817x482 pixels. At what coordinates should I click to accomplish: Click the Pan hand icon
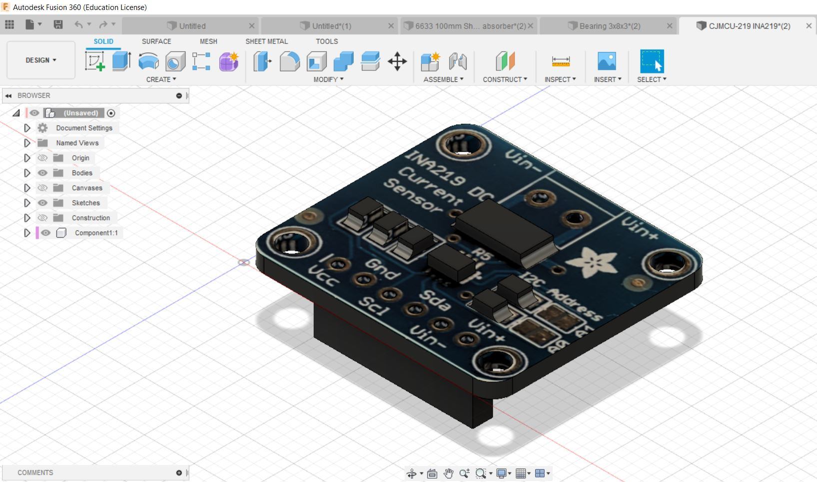pos(448,474)
